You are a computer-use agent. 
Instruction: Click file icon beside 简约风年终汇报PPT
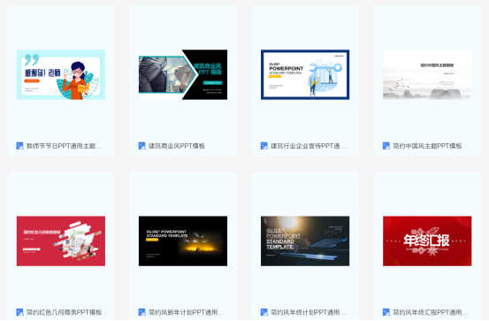(x=386, y=312)
